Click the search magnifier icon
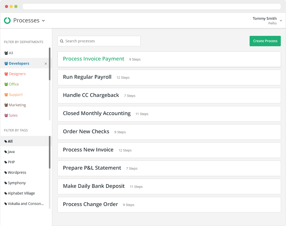Image resolution: width=286 pixels, height=226 pixels. tap(62, 41)
